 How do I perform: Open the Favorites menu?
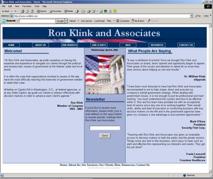pyautogui.click(x=27, y=6)
